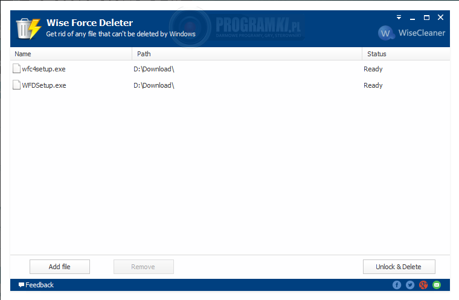Open the Google Plus share icon
The width and height of the screenshot is (459, 300).
(x=423, y=285)
